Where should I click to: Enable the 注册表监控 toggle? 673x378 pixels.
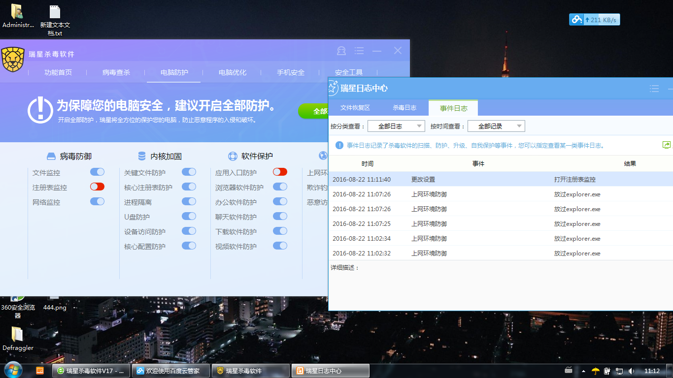click(x=97, y=187)
